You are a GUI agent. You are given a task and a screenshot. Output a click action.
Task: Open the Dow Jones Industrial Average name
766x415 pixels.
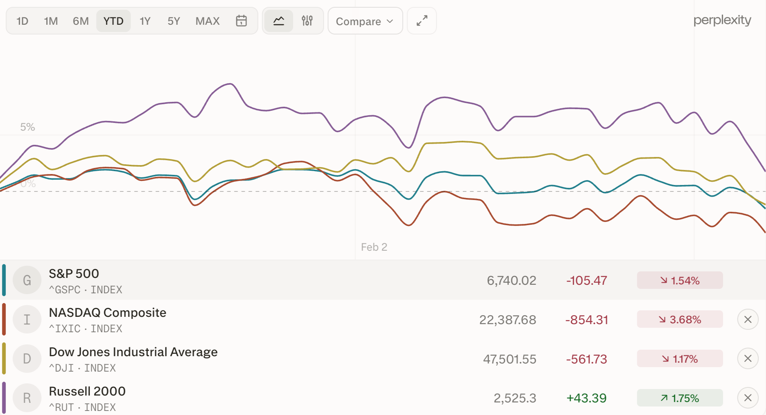pos(133,352)
